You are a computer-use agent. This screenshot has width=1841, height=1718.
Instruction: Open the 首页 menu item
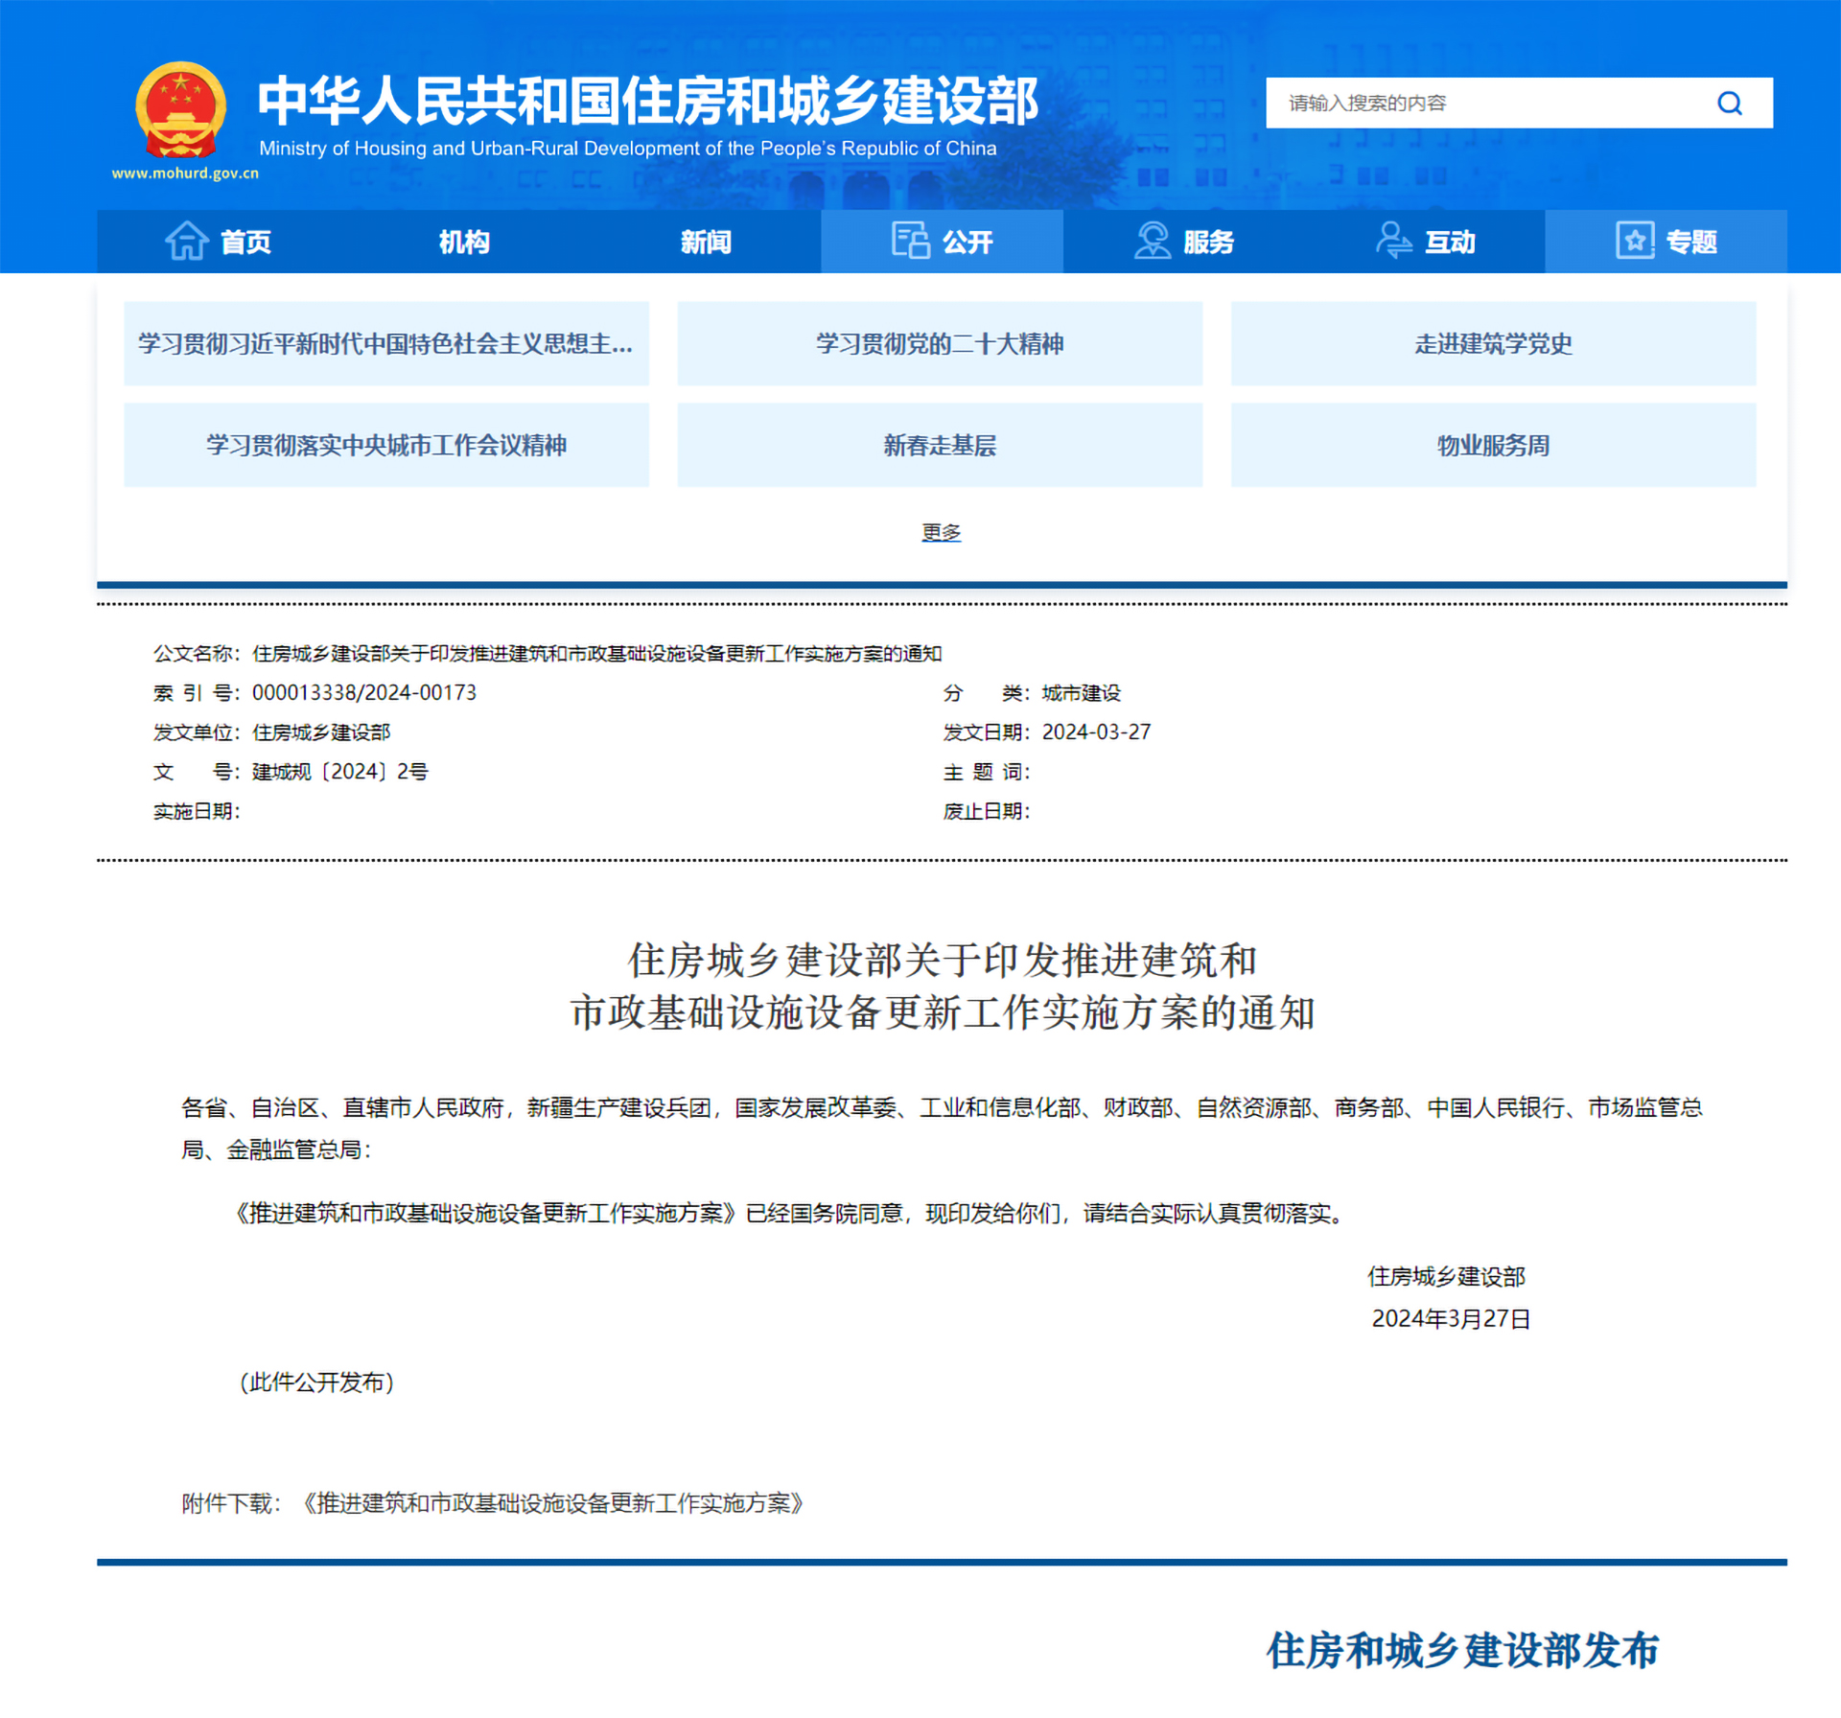(x=219, y=241)
